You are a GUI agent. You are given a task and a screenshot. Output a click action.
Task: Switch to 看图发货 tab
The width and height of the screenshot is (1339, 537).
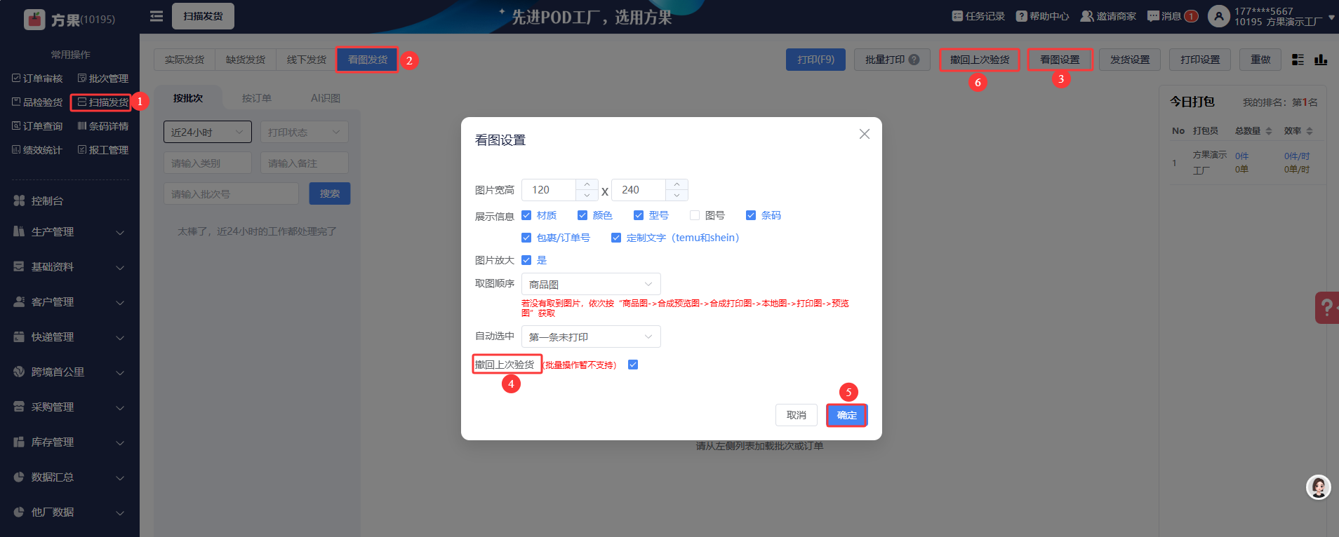pos(368,60)
